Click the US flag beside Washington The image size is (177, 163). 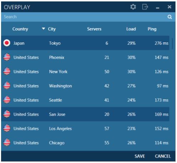point(7,85)
